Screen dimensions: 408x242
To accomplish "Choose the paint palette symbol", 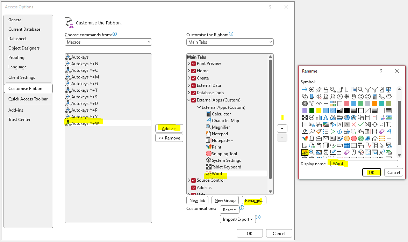I will point(361,152).
